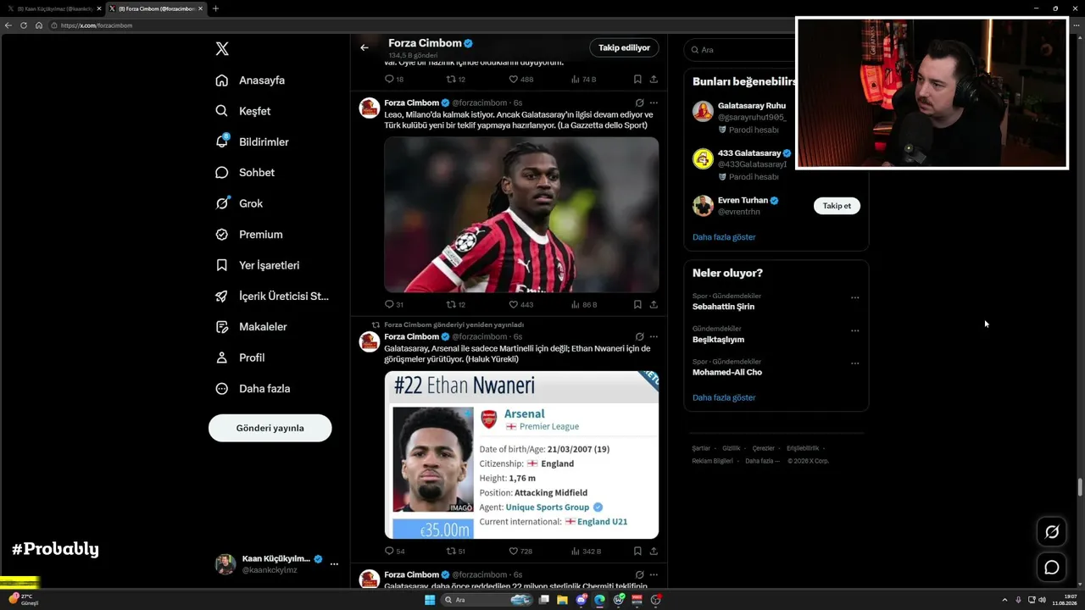Open Discord from the taskbar

click(x=581, y=600)
